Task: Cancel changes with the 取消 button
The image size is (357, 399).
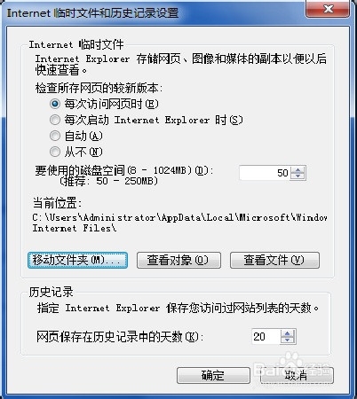Action: 297,375
